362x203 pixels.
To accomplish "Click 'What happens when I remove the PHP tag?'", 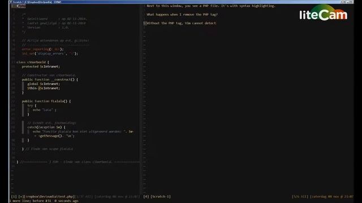I will pos(182,15).
